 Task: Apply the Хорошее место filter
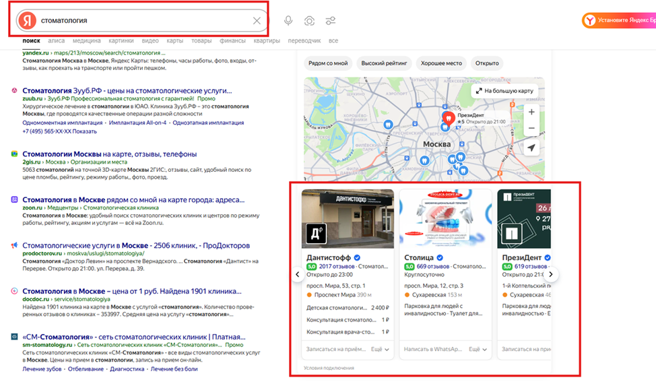441,63
